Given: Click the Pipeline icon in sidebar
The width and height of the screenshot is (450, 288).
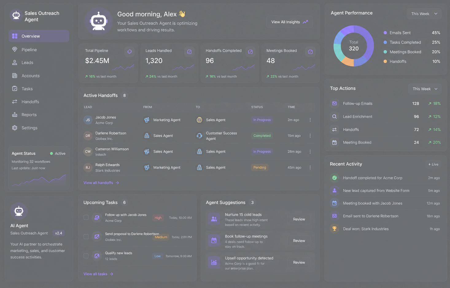Looking at the screenshot, I should pos(15,49).
